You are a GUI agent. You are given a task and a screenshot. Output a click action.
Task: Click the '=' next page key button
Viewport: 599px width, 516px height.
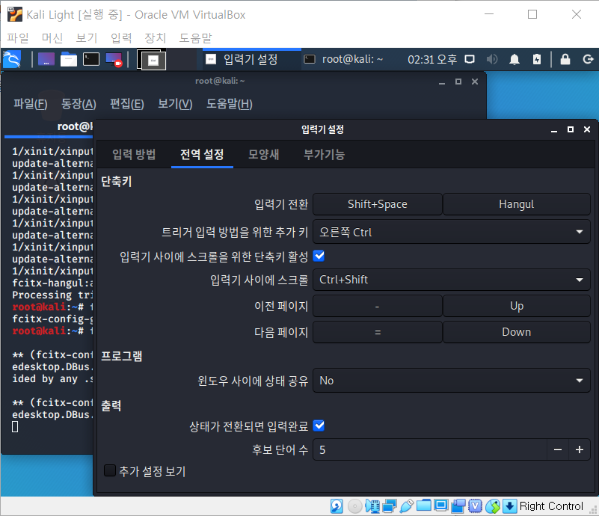378,332
